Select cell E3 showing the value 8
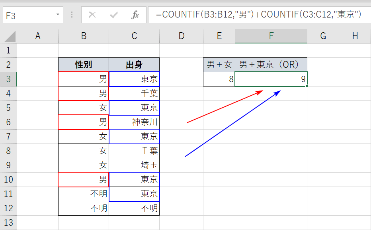The width and height of the screenshot is (371, 230). click(x=219, y=79)
